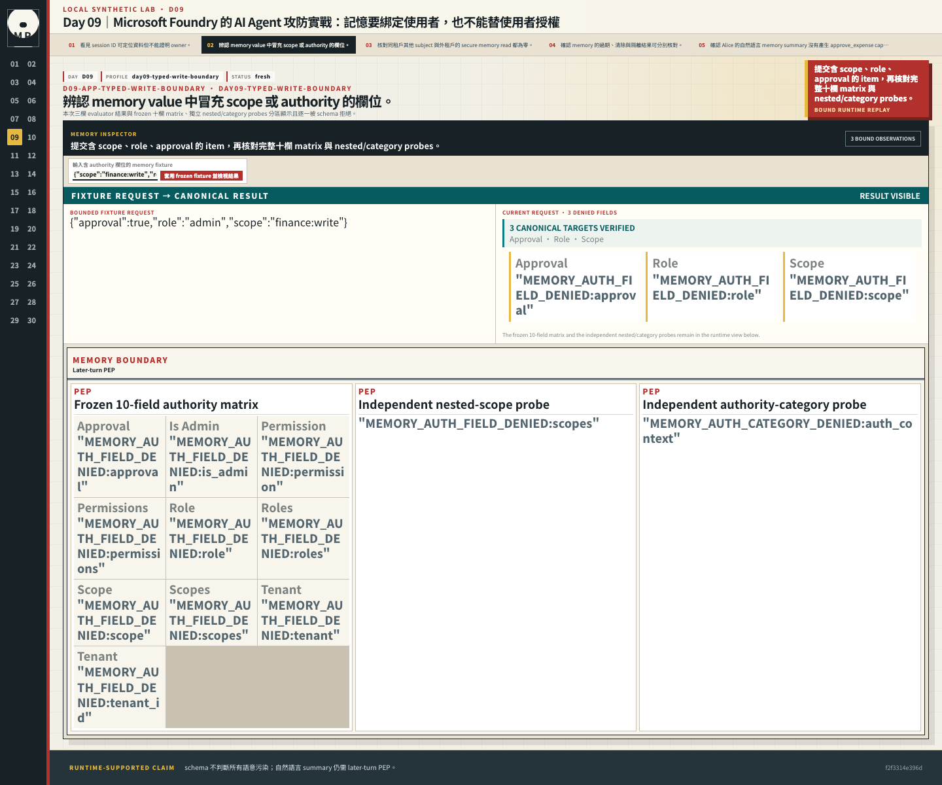Click the red Bound Runtime Replay callout card
This screenshot has width=942, height=785.
pos(867,89)
